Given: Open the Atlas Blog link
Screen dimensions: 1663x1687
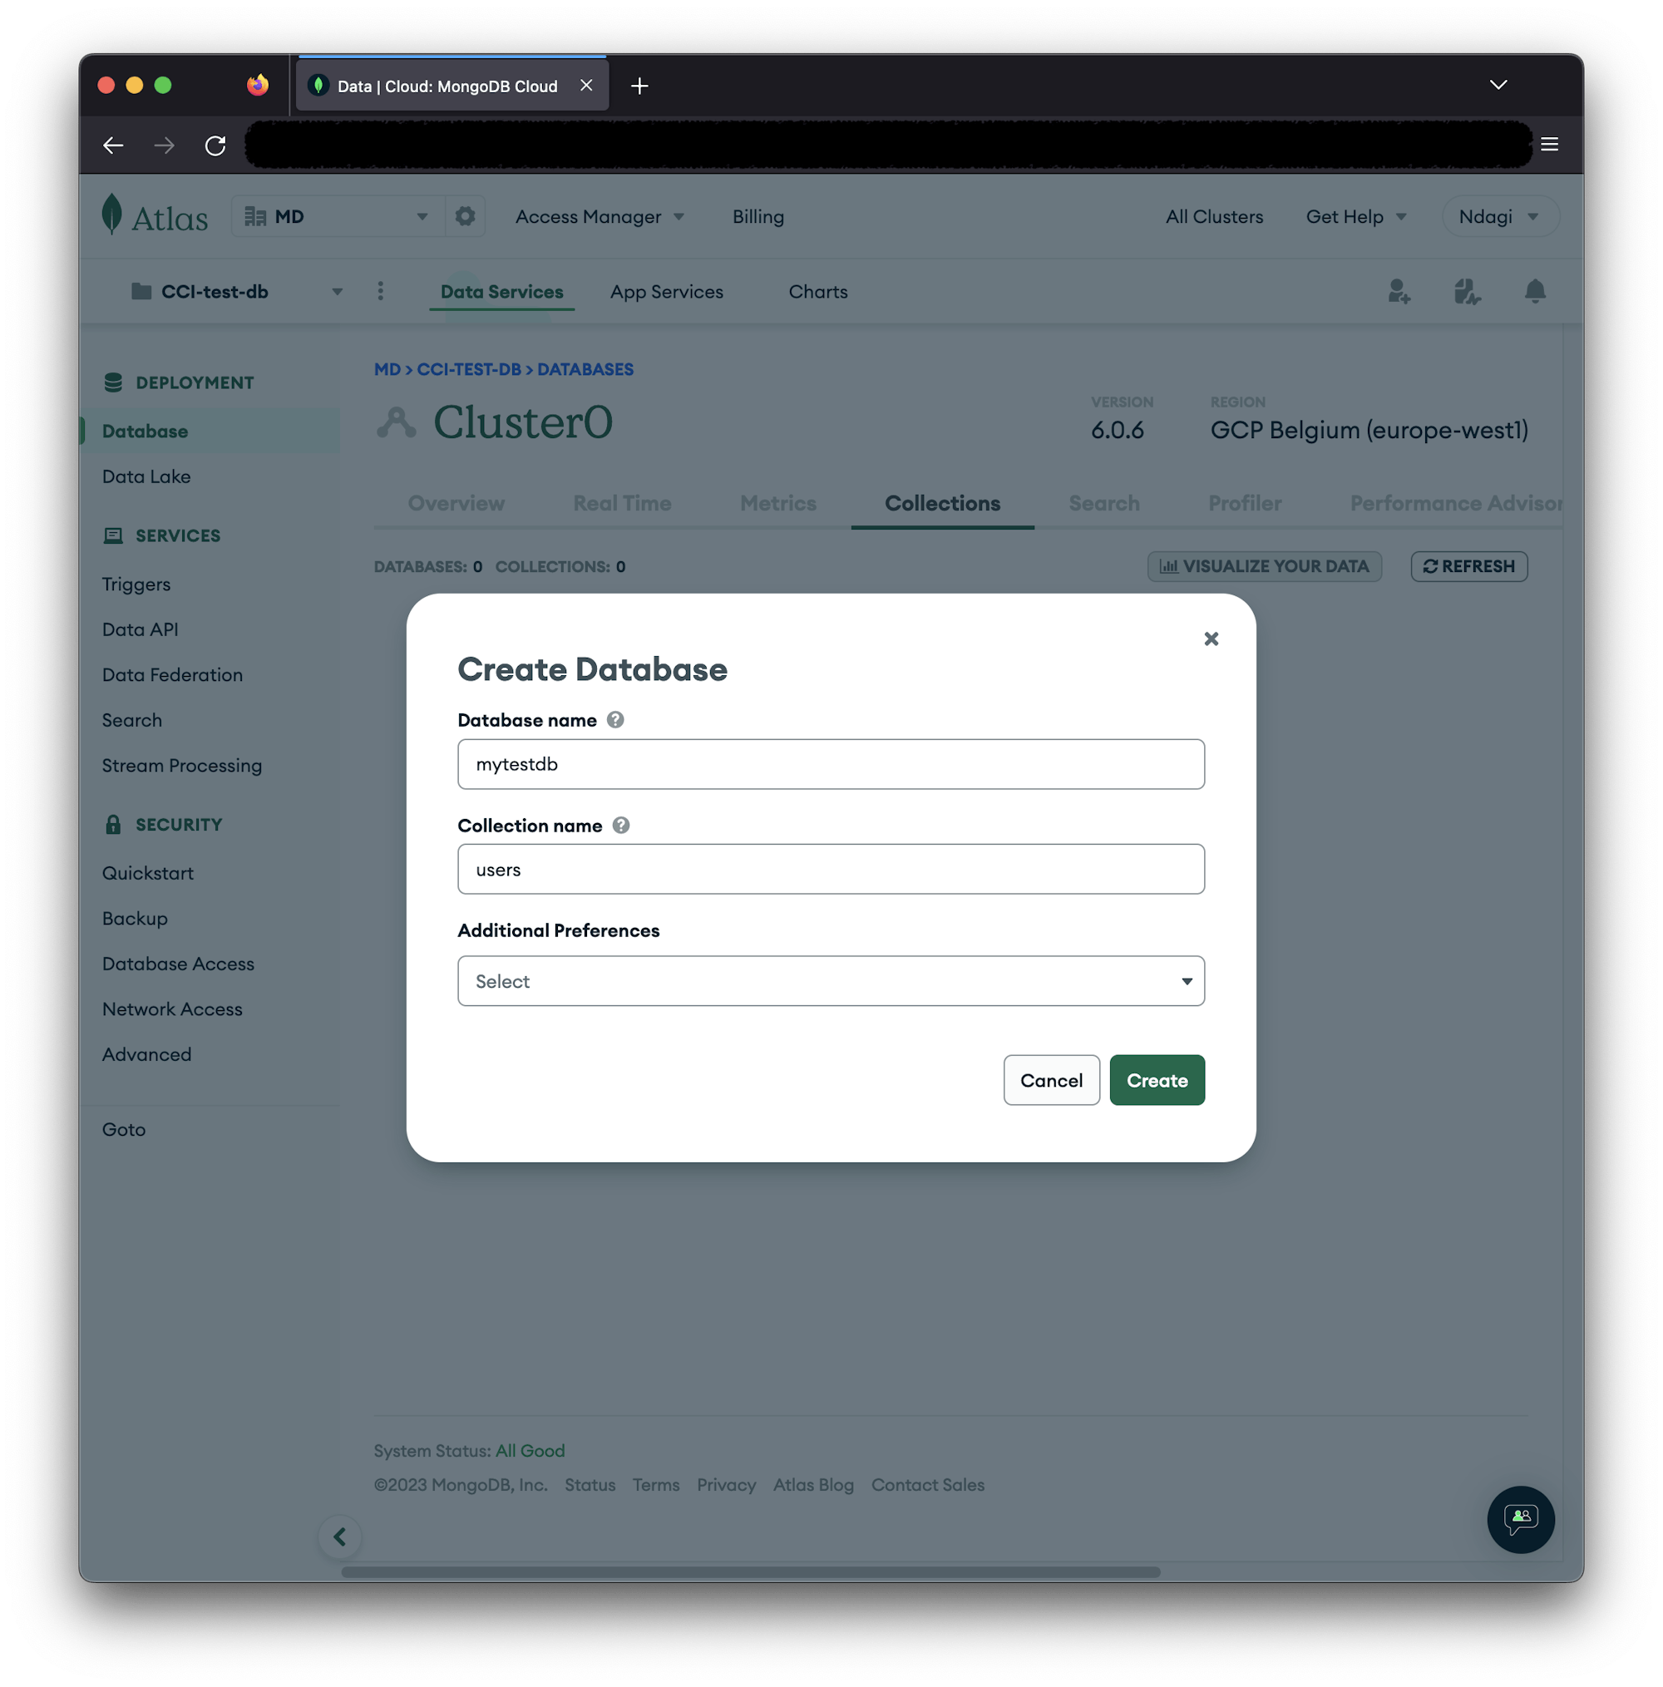Looking at the screenshot, I should pyautogui.click(x=813, y=1484).
